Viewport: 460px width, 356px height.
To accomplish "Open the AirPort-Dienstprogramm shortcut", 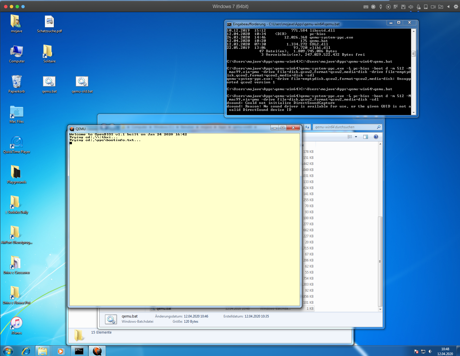I will (16, 235).
